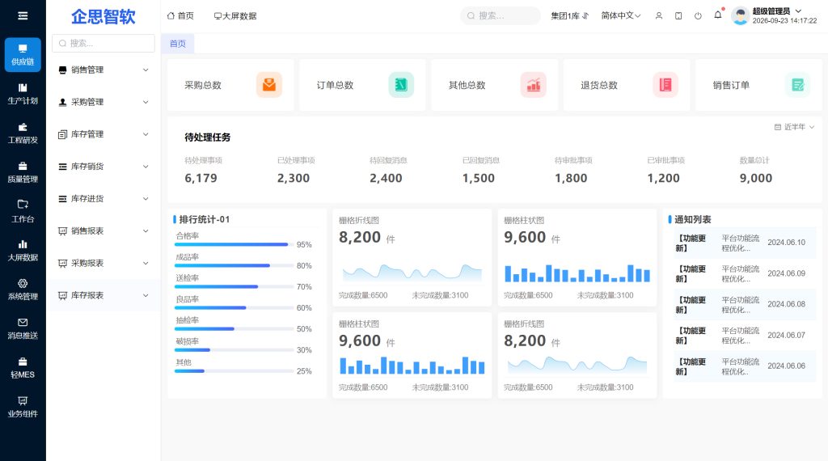Screen dimensions: 828x461
Task: Open the 简体中文 language dropdown
Action: click(x=620, y=16)
